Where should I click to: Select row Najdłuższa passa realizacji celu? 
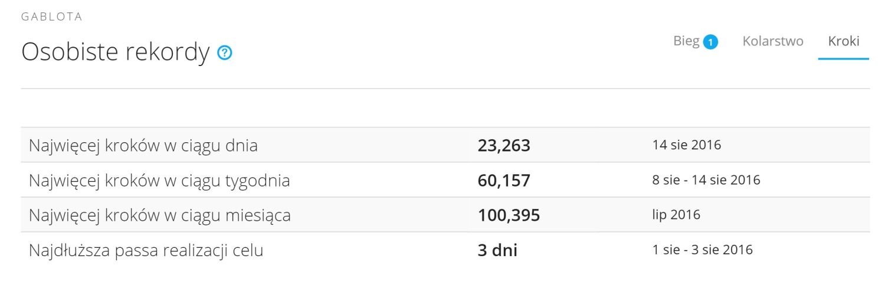tap(445, 250)
